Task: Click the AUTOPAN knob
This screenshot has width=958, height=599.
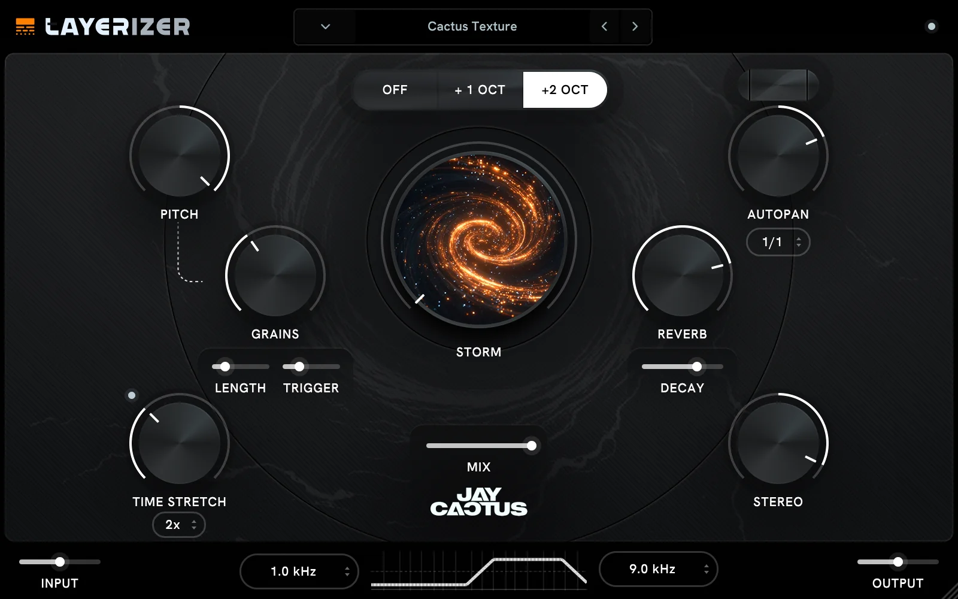Action: coord(778,156)
